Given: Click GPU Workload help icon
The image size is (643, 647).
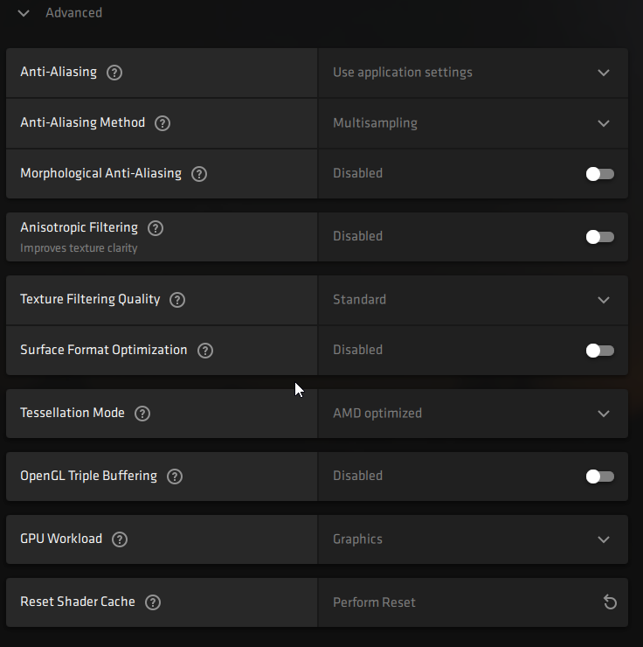Looking at the screenshot, I should (120, 539).
